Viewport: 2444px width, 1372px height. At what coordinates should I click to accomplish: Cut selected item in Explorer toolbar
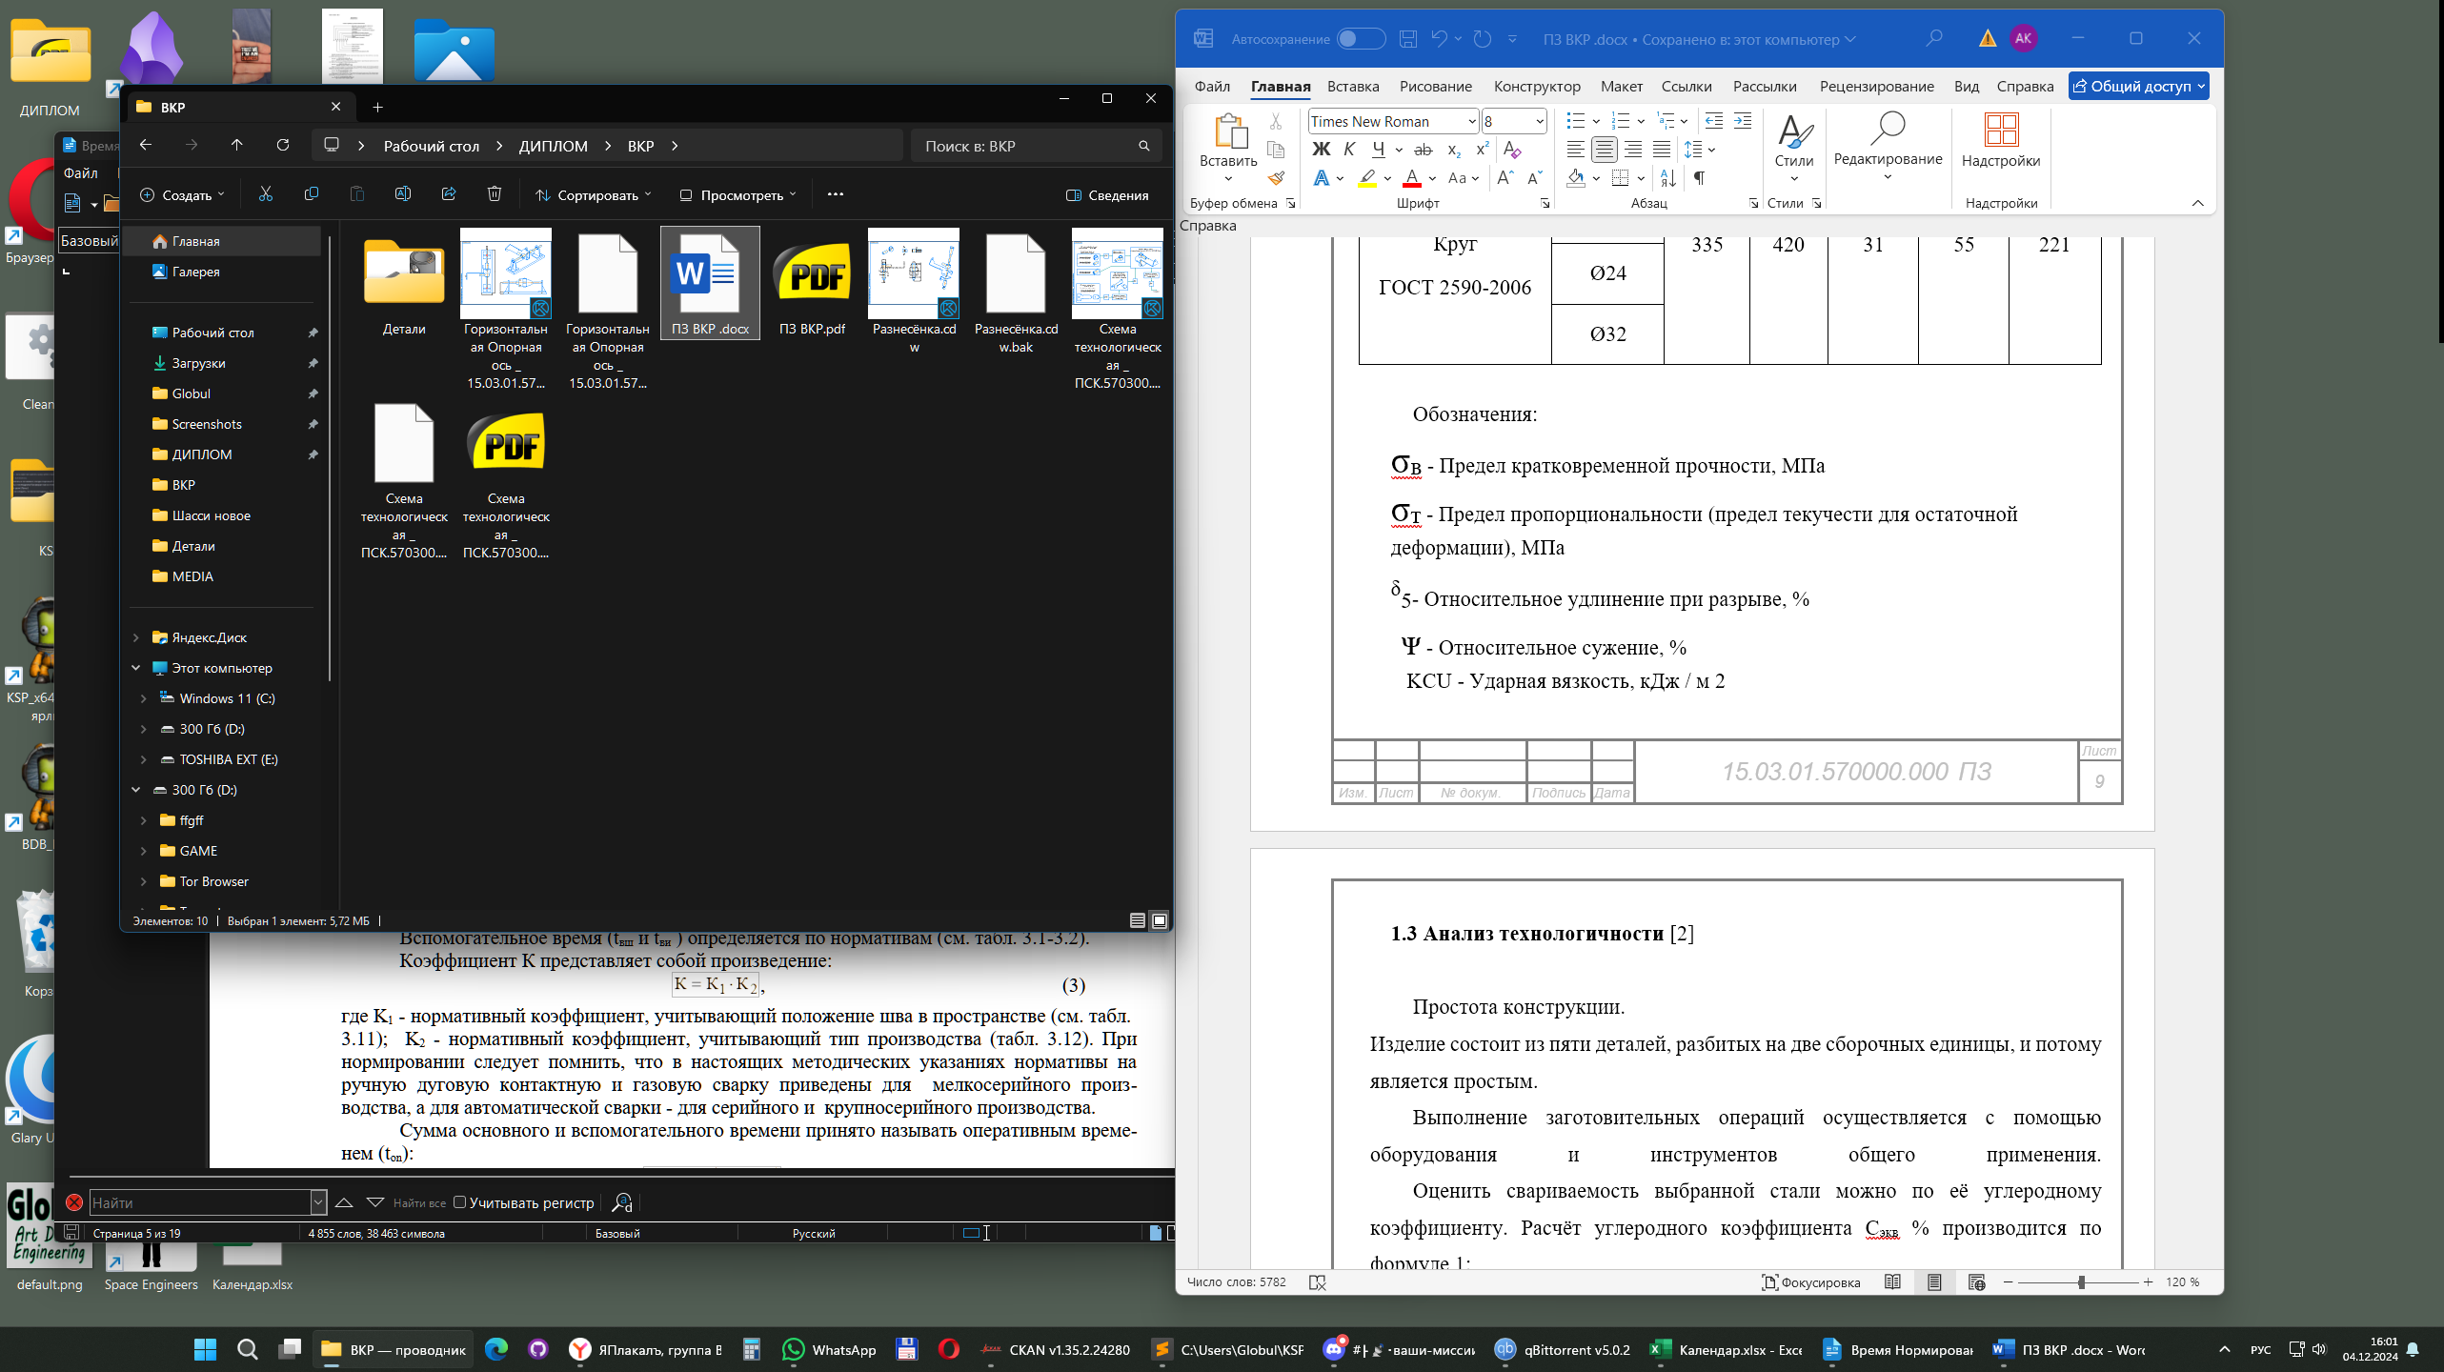click(x=266, y=194)
